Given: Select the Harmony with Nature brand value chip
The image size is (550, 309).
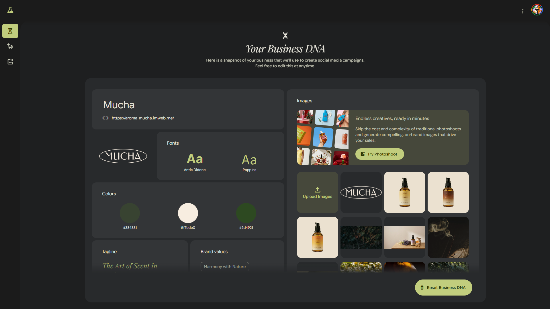Looking at the screenshot, I should coord(225,267).
